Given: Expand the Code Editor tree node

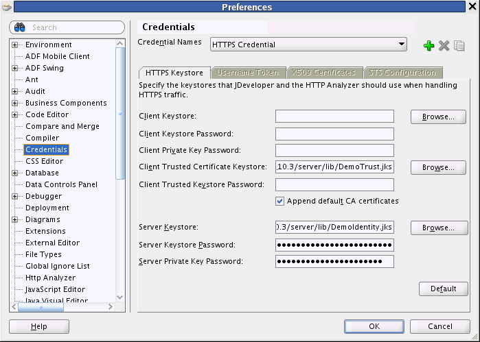Looking at the screenshot, I should pos(15,115).
